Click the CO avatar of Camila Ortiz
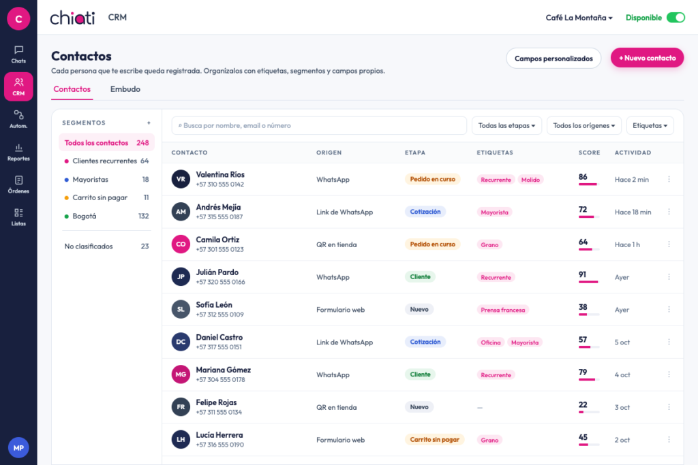698x465 pixels. (181, 244)
